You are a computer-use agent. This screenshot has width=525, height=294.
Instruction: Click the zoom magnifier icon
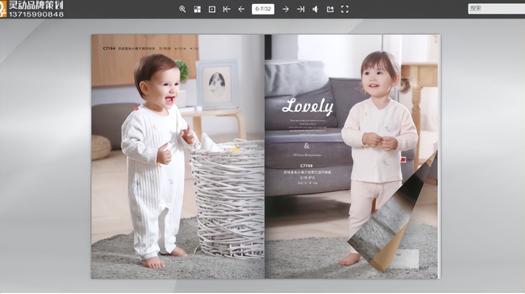pos(182,9)
